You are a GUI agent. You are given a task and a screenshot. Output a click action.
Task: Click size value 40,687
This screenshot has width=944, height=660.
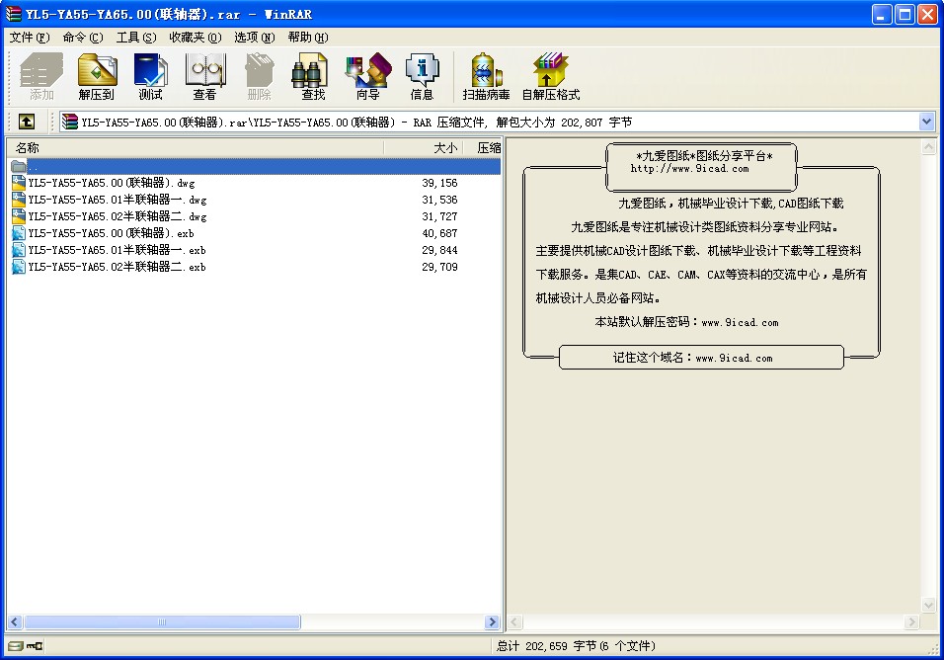pyautogui.click(x=439, y=233)
